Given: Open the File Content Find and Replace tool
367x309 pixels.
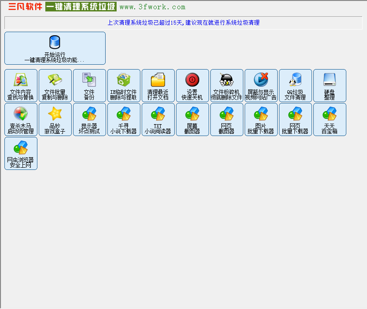Looking at the screenshot, I should (x=20, y=85).
